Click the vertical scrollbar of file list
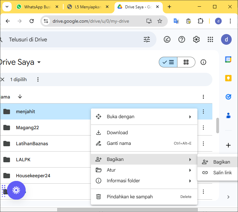The image size is (238, 212). (x=218, y=125)
